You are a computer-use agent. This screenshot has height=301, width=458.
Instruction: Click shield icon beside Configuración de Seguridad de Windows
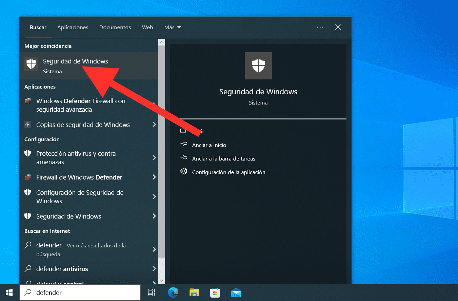tap(28, 192)
